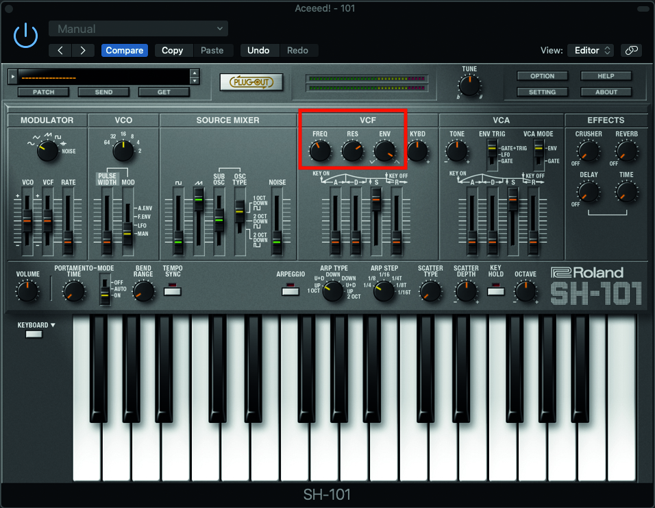Click the SEND button
The width and height of the screenshot is (655, 508).
(103, 92)
